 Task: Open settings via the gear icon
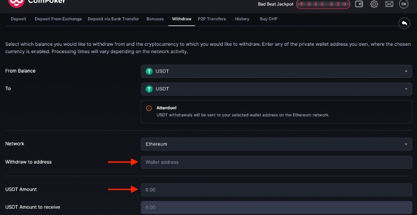pos(374,4)
